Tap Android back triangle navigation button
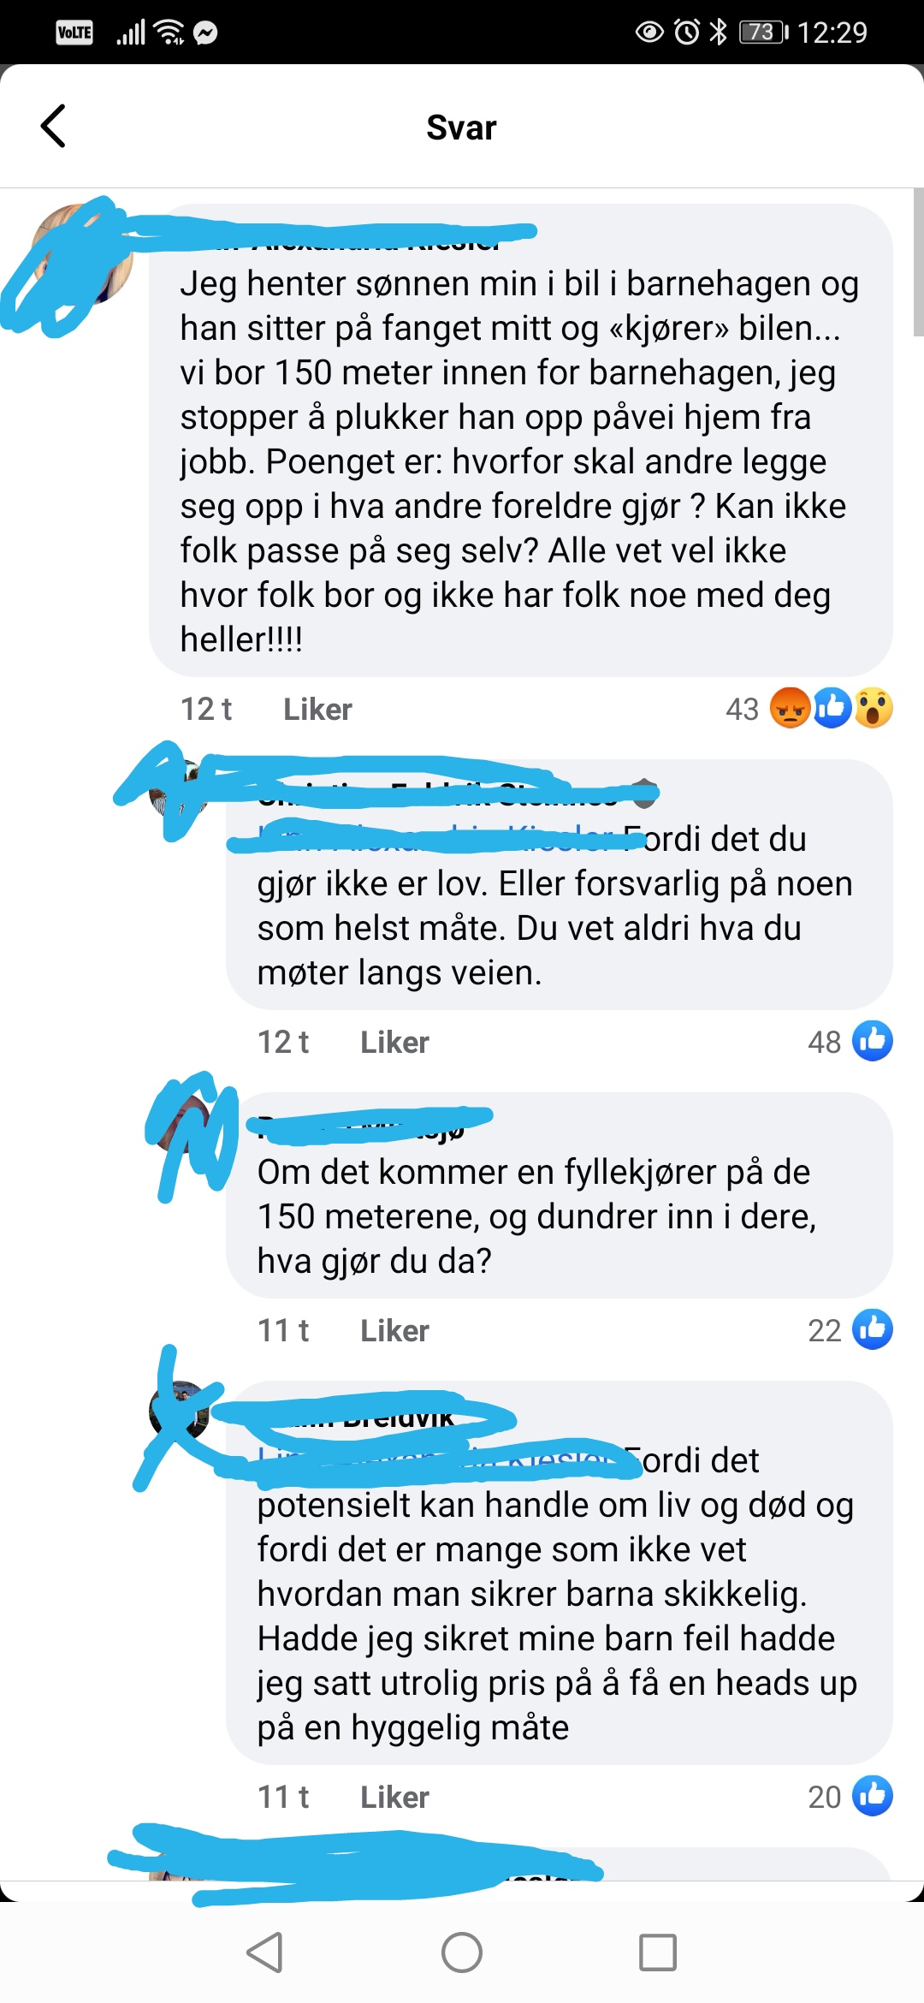The height and width of the screenshot is (2003, 924). click(x=264, y=1952)
